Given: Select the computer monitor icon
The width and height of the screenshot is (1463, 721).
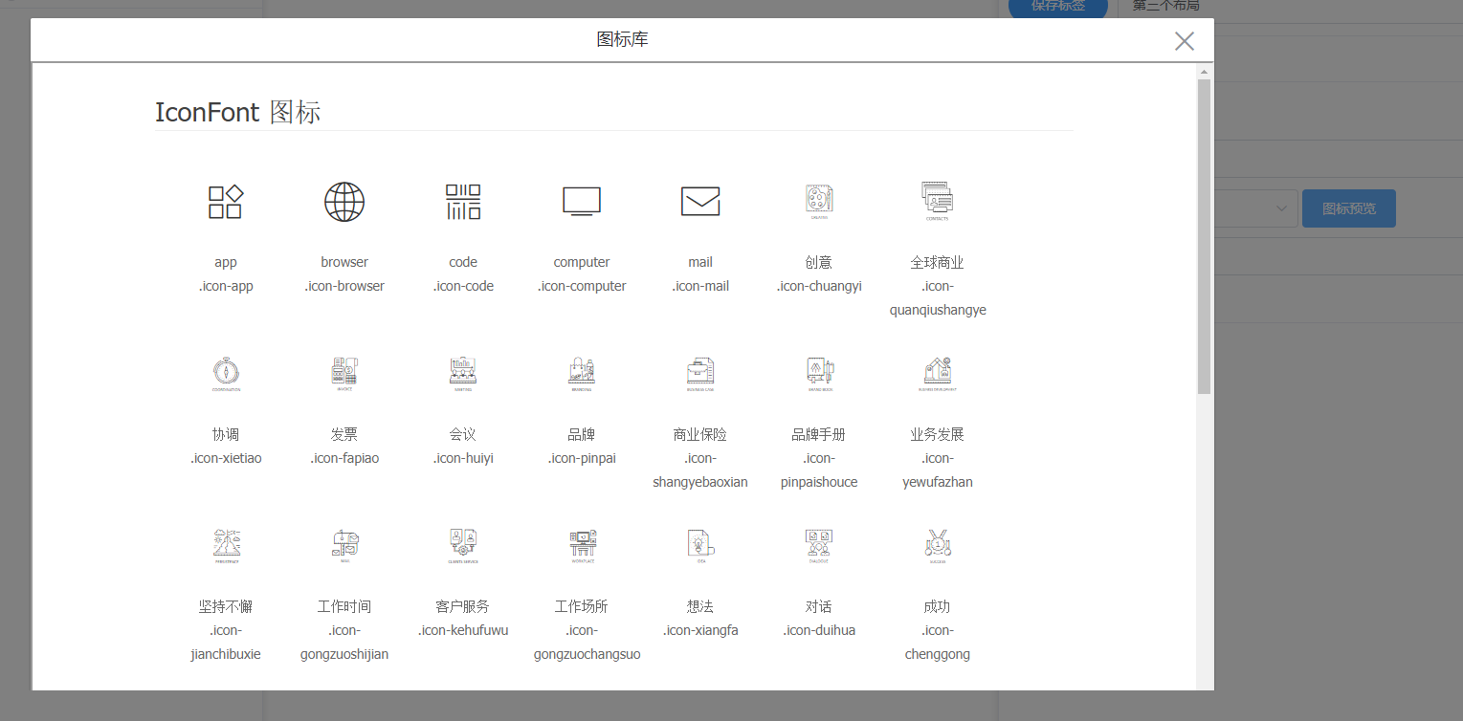Looking at the screenshot, I should [582, 202].
